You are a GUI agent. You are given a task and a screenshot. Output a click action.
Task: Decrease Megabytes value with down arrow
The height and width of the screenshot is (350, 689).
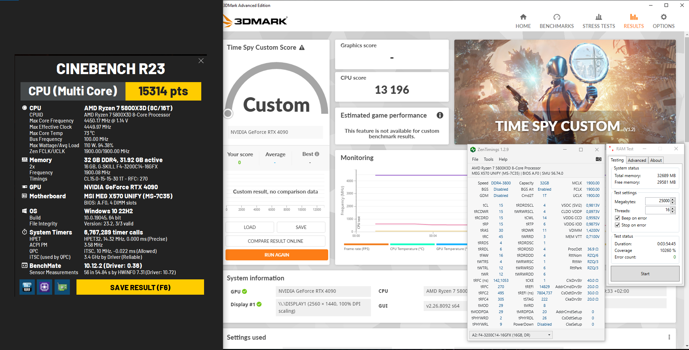673,203
